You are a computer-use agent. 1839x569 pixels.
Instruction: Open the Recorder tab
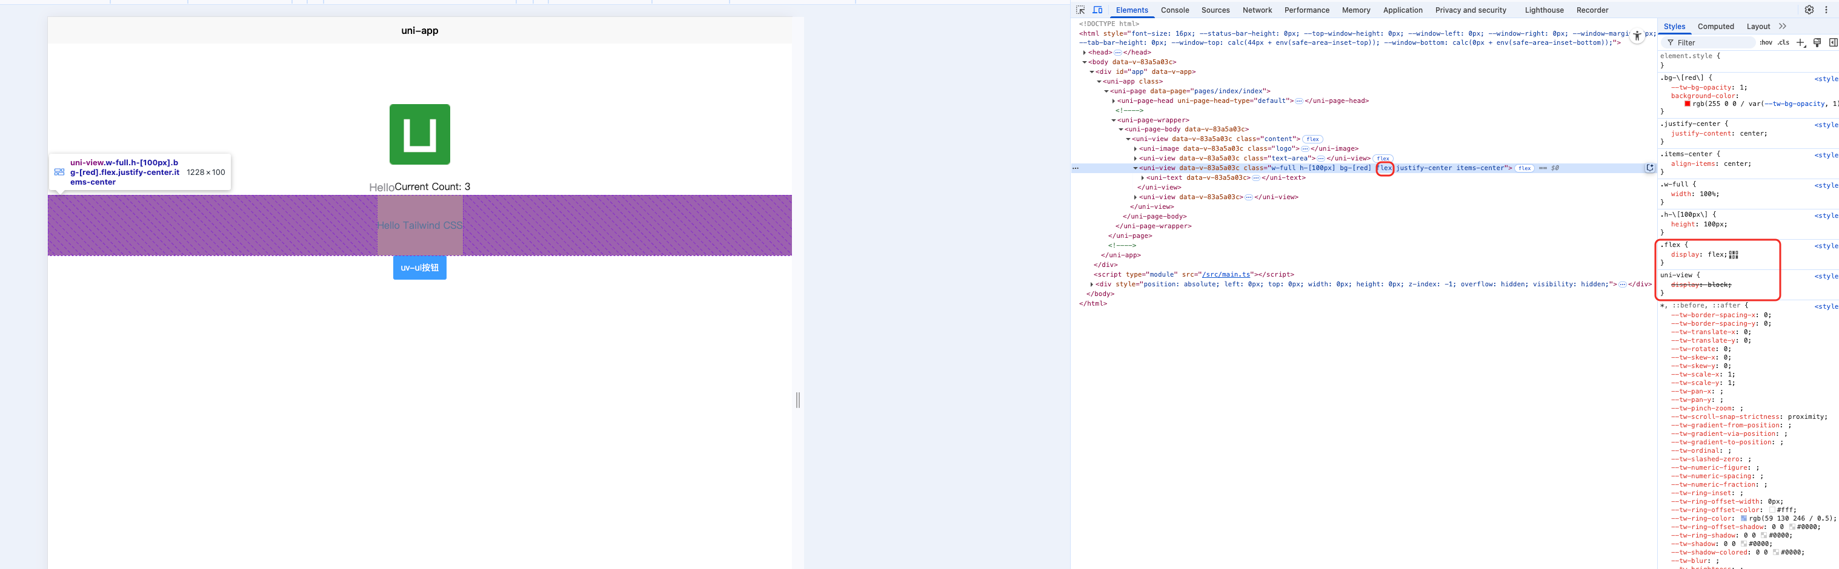1592,10
